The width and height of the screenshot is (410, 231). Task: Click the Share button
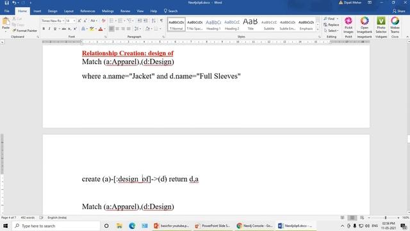[x=398, y=11]
